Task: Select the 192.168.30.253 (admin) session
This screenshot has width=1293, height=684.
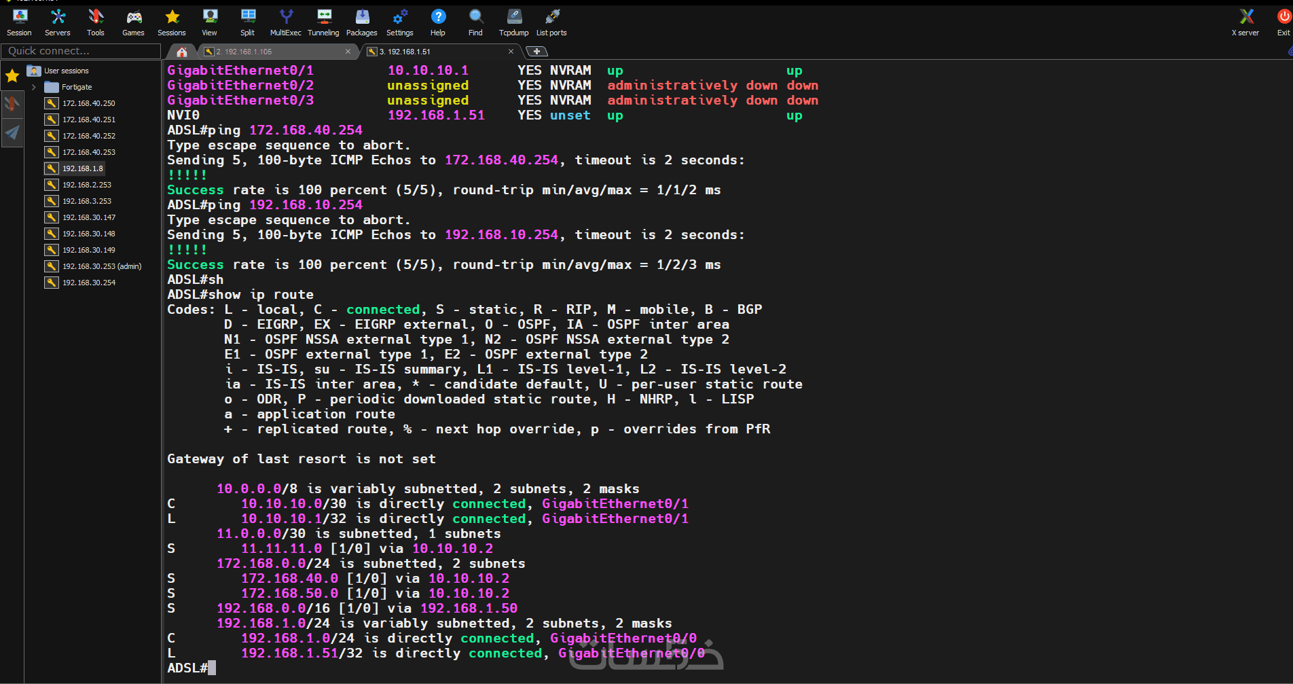Action: coord(102,266)
